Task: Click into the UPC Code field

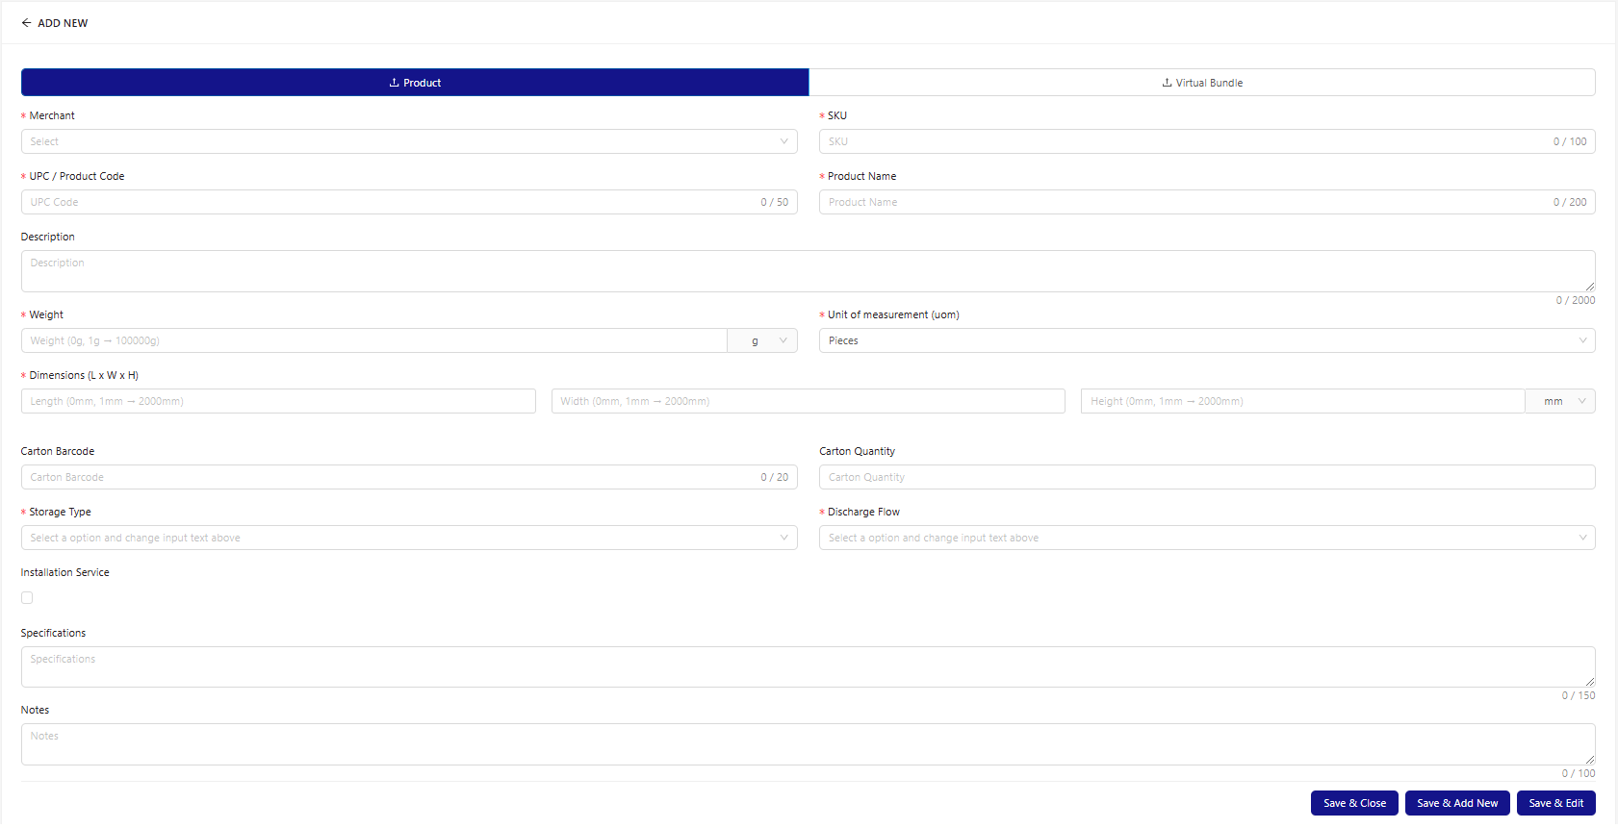Action: tap(409, 202)
